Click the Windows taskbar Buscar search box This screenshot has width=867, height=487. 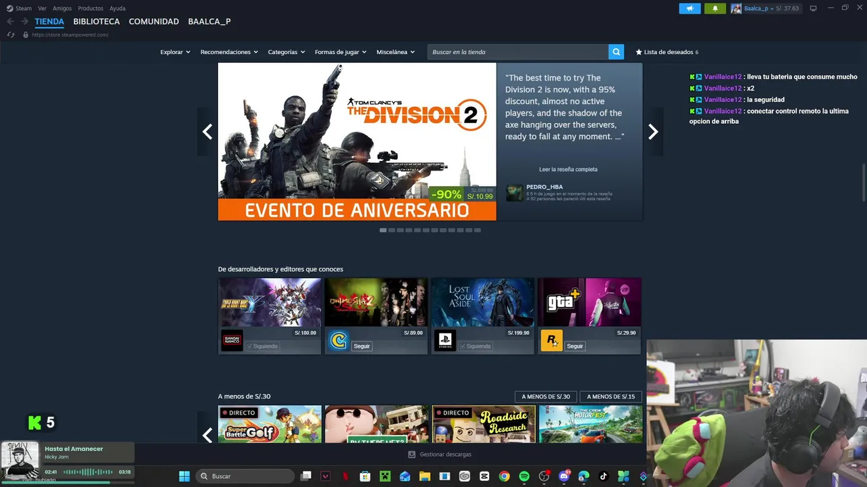[x=244, y=476]
